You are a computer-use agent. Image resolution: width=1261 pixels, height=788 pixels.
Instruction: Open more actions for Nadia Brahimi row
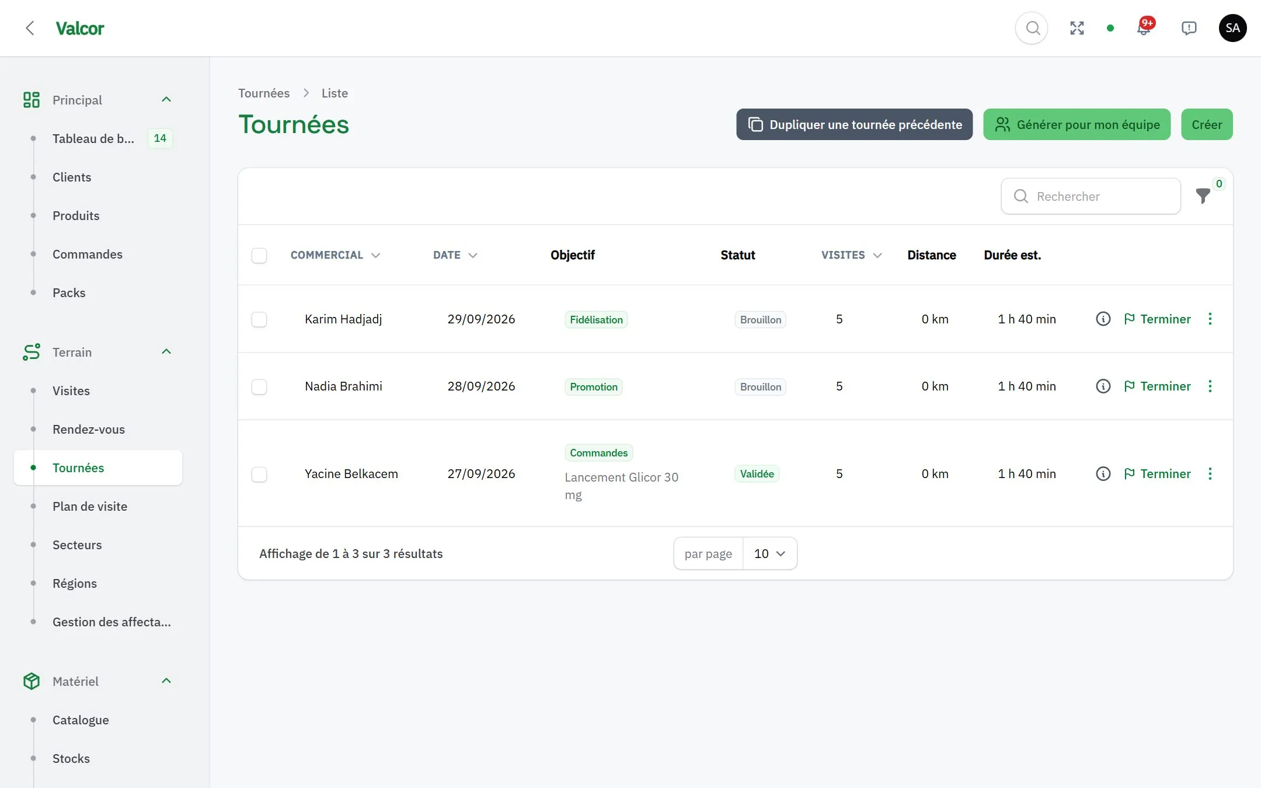coord(1210,386)
